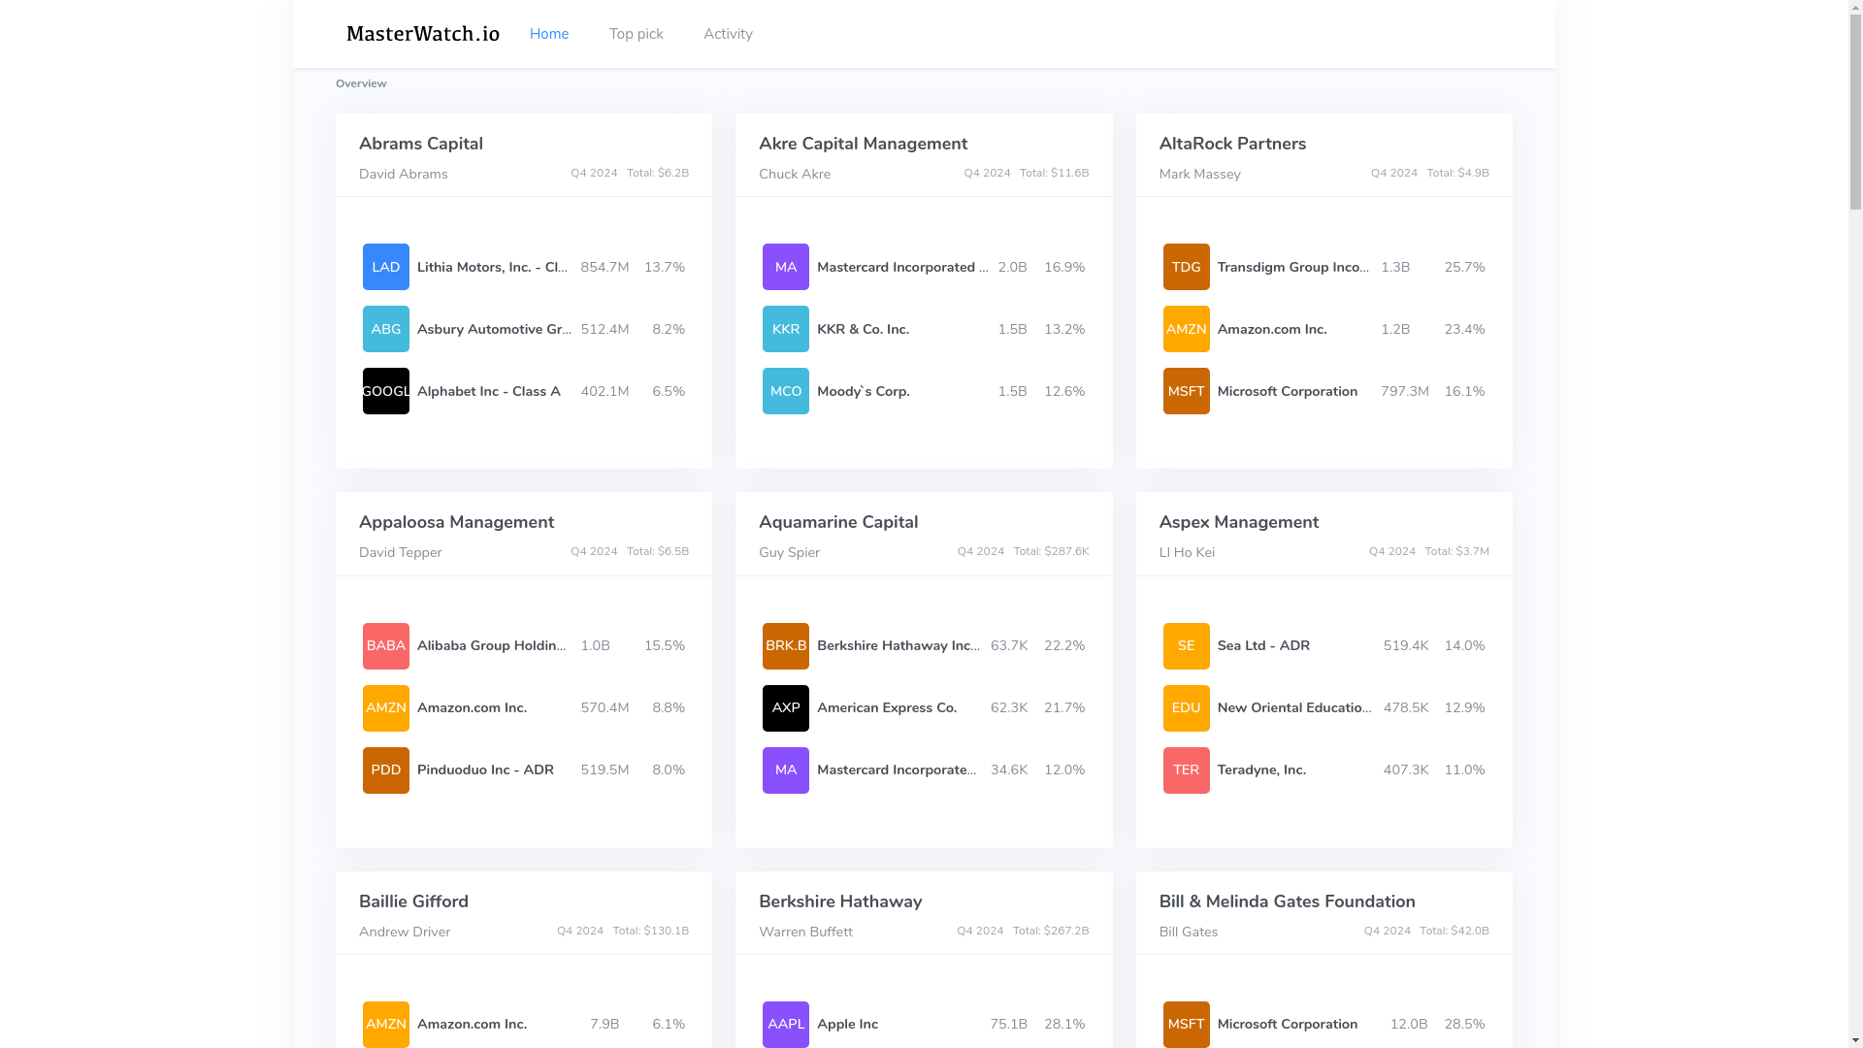Screen dimensions: 1863x1048
Task: Click the TDG ticker badge for Transdigm
Action: tap(1186, 267)
